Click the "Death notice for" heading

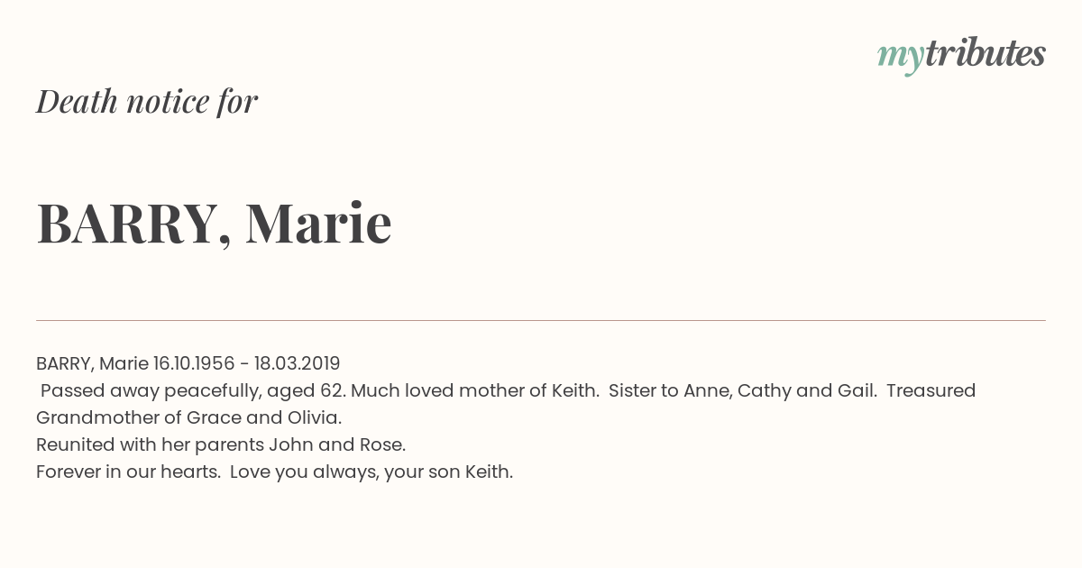pyautogui.click(x=147, y=101)
